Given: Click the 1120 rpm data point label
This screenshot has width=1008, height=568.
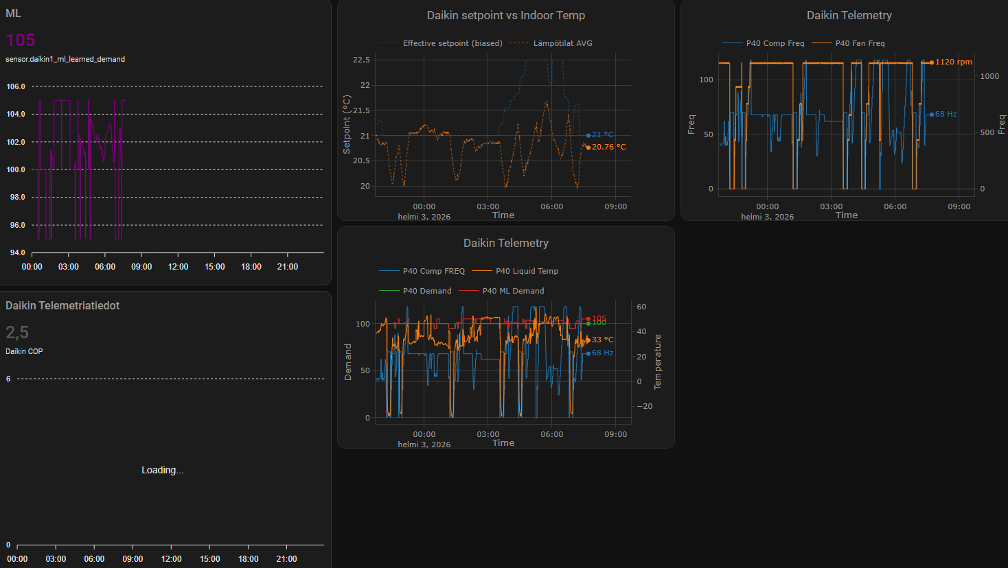Looking at the screenshot, I should tap(953, 62).
